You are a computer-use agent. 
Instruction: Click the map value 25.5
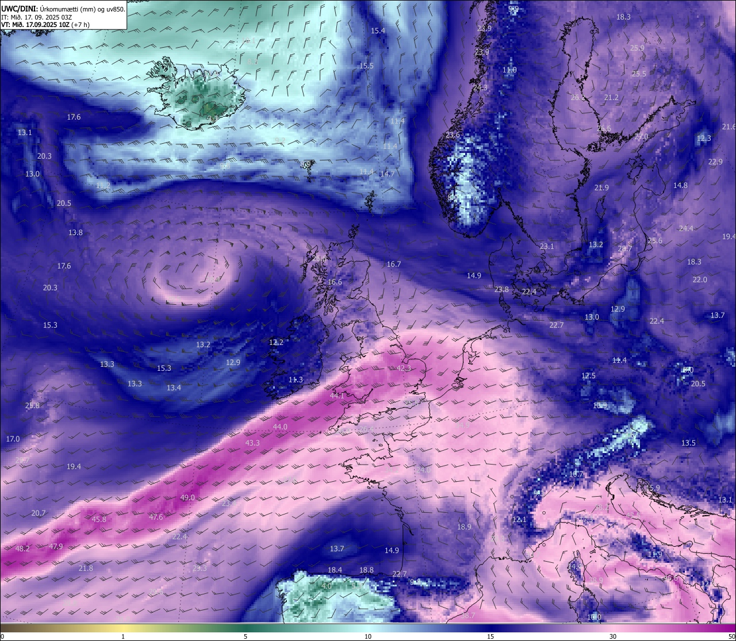click(639, 74)
